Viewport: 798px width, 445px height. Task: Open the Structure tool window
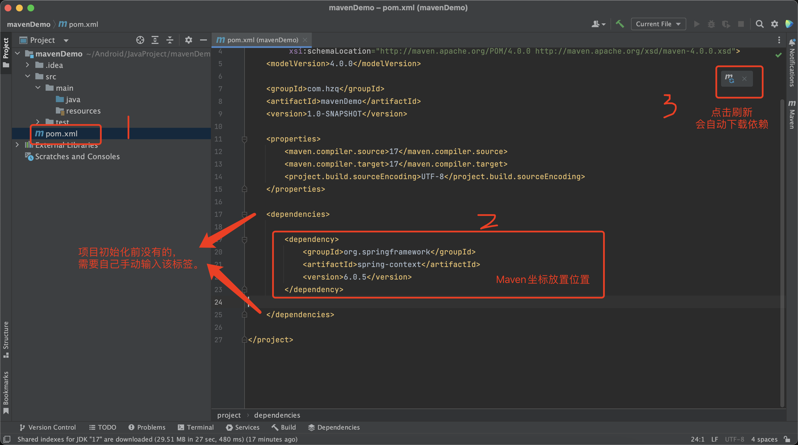tap(6, 339)
